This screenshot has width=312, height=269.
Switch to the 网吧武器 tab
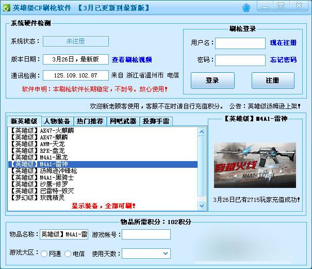point(123,121)
